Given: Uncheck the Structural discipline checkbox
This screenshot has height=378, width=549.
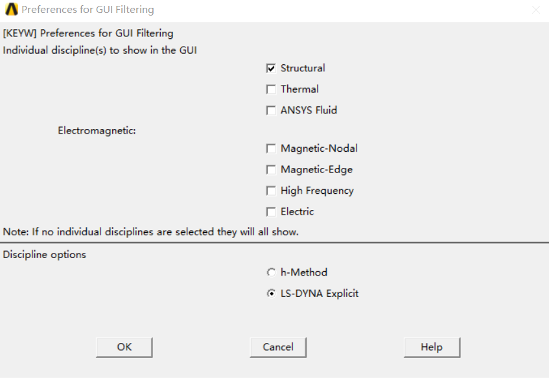Looking at the screenshot, I should click(x=271, y=68).
